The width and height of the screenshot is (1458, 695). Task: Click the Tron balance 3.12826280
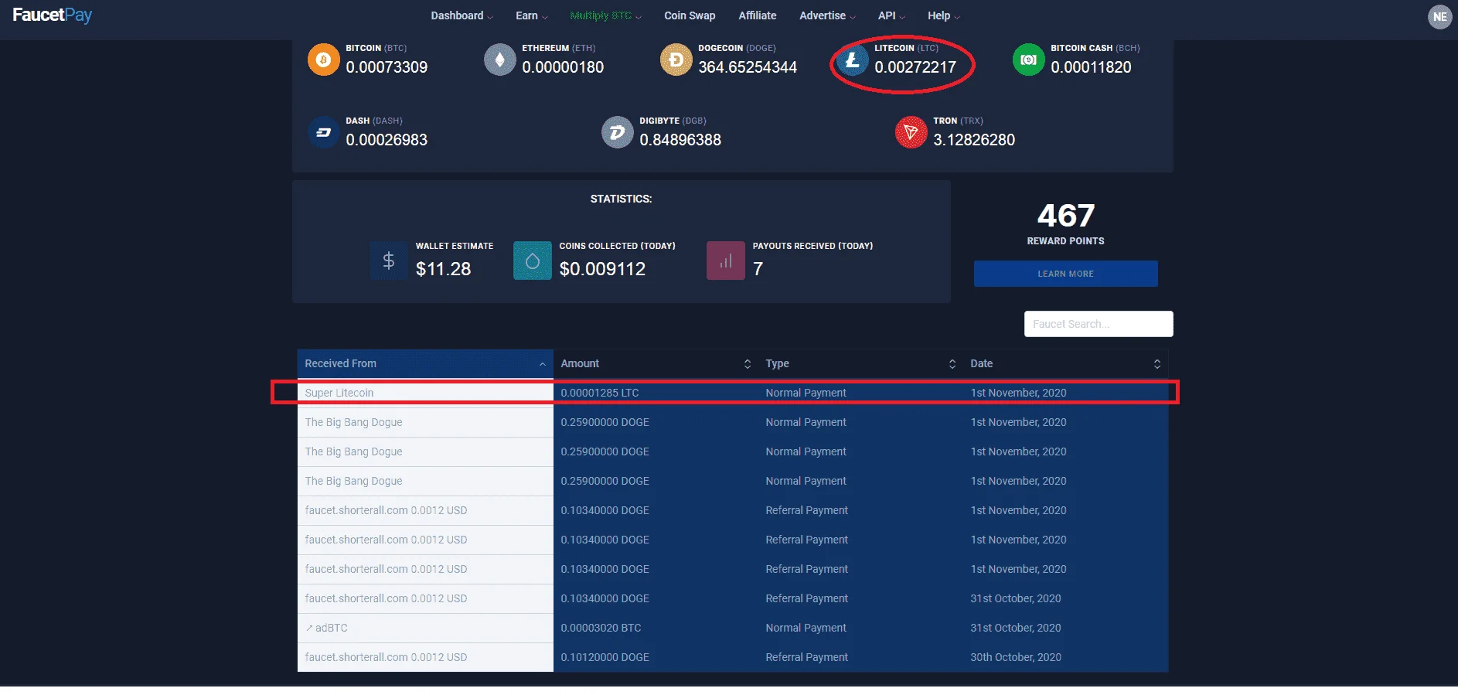pyautogui.click(x=974, y=140)
